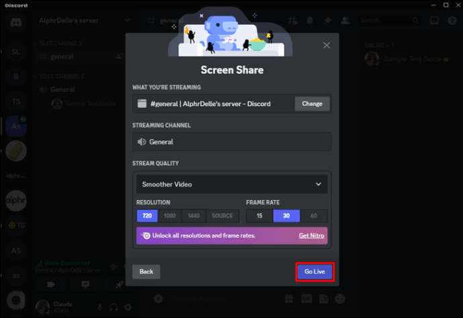Open the threads icon in channel header
Screen dimensions: 463x318
293,20
